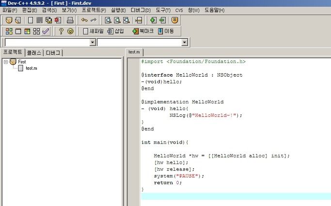The image size is (331, 206).
Task: Click the @implementation HelloWorld line
Action: point(182,102)
